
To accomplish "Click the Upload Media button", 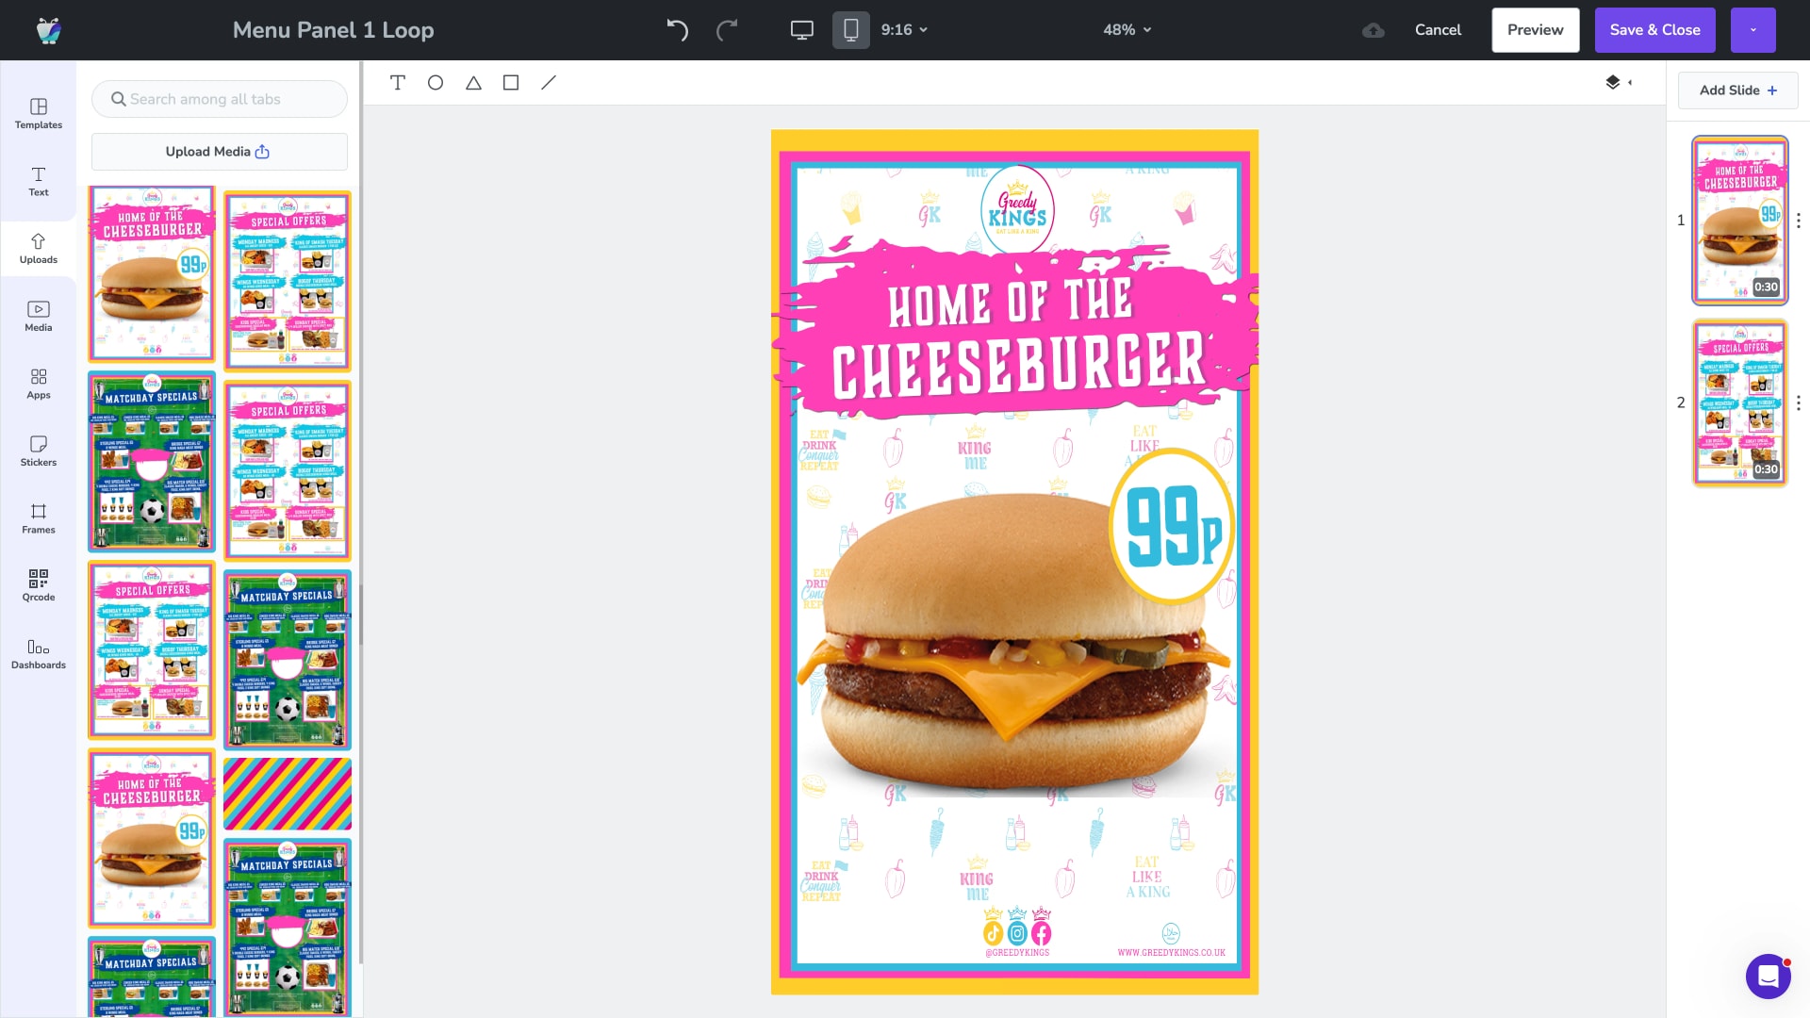I will (220, 152).
